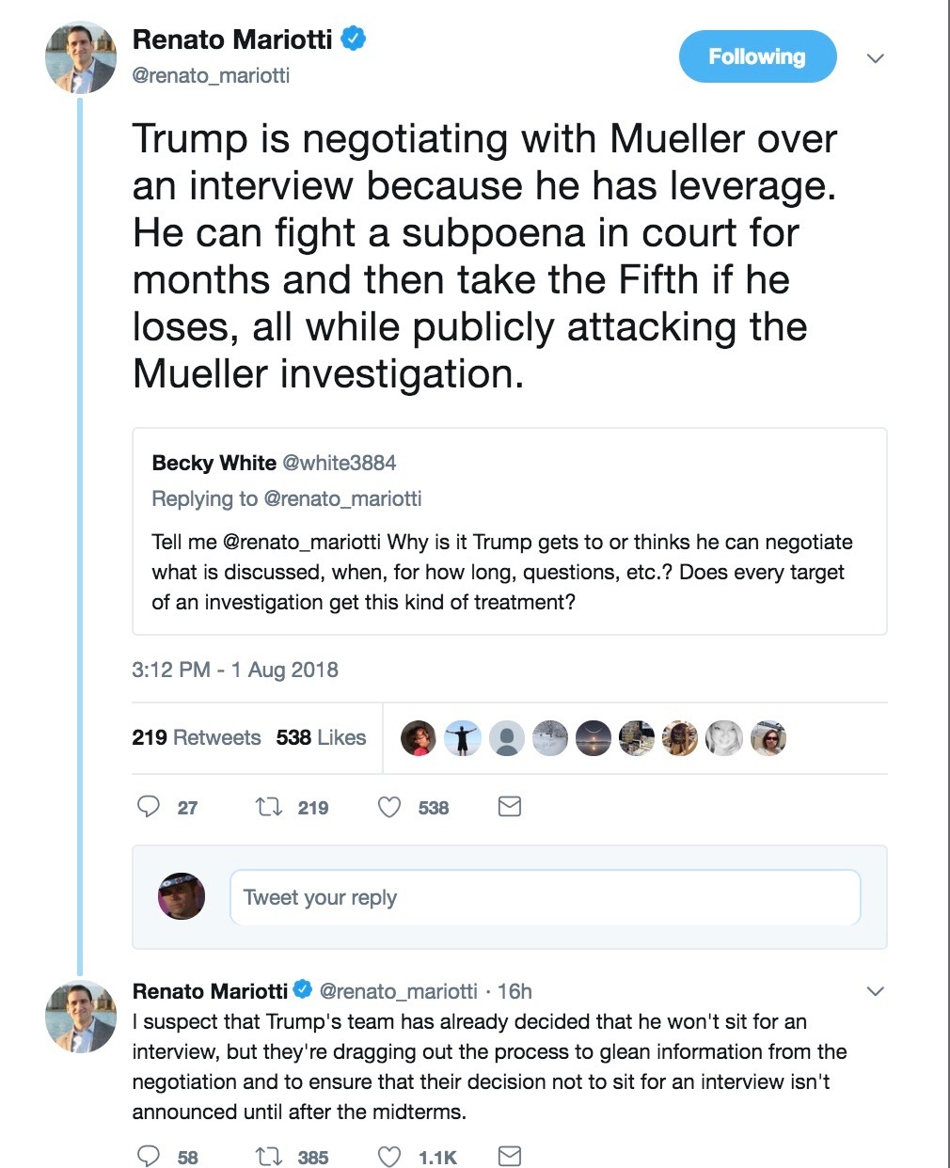Retweet the main tweet with 219 retweets
Screen dimensions: 950x1168
(270, 807)
